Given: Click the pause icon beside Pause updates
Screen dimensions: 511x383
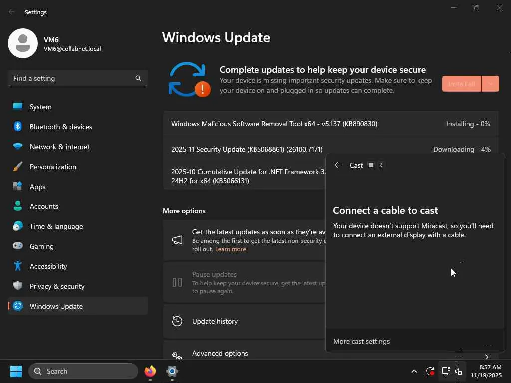Looking at the screenshot, I should point(177,282).
